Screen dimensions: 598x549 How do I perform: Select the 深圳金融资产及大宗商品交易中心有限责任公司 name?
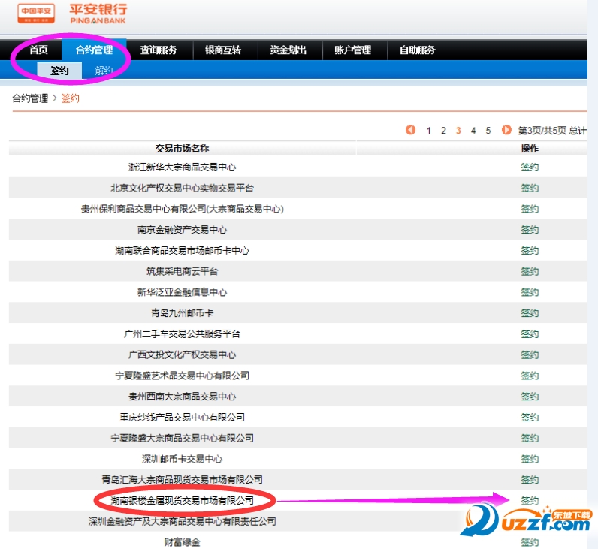tap(182, 521)
